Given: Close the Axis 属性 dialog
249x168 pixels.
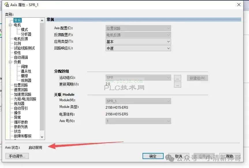Looking at the screenshot, I should (239, 5).
